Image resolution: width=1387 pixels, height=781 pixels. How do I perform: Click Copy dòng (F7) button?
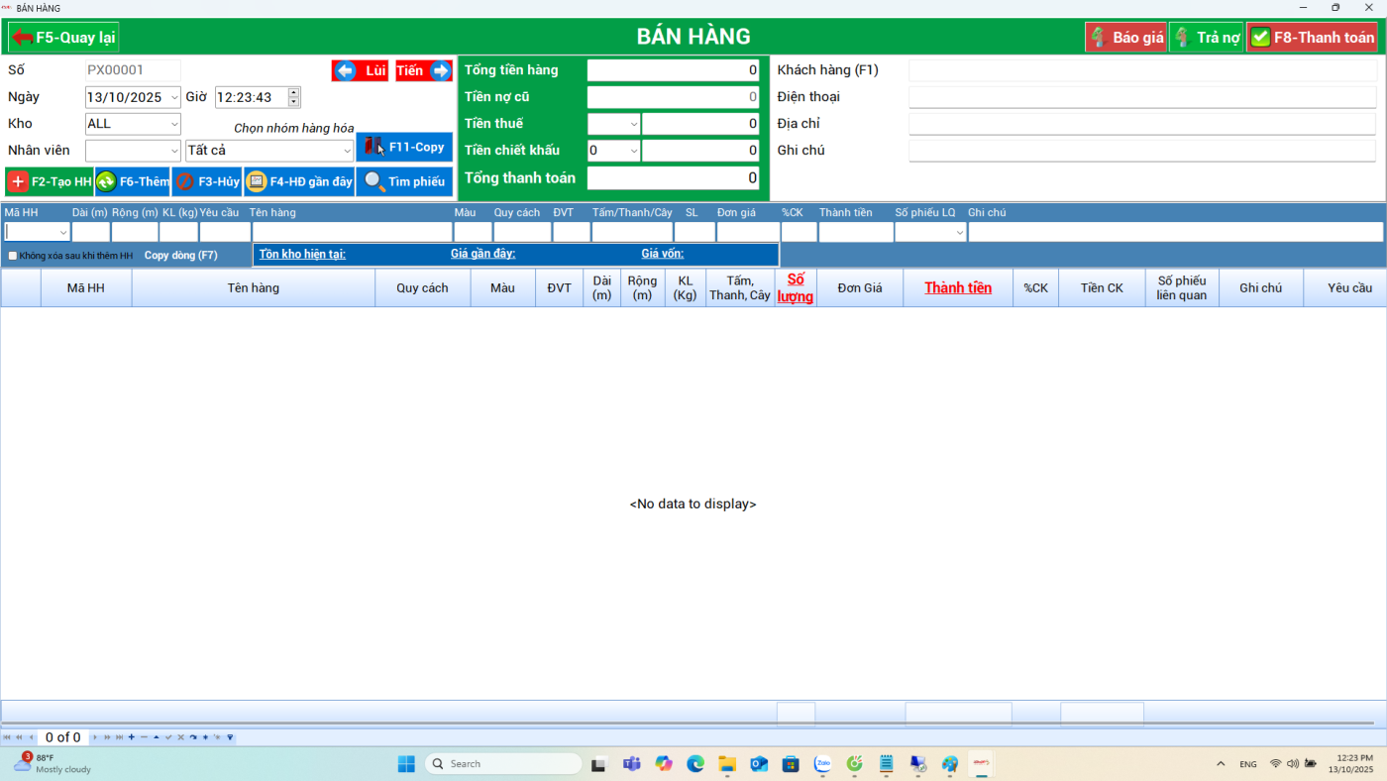181,256
